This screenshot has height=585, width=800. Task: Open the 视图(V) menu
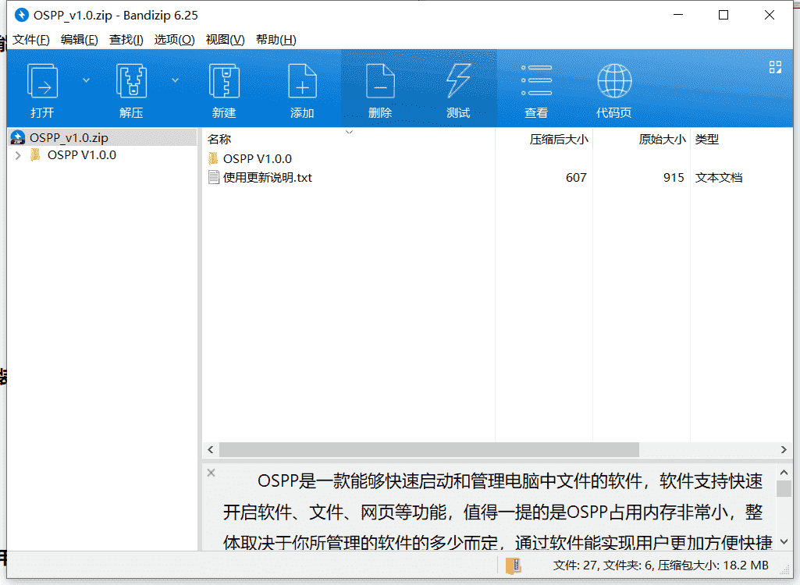(x=225, y=40)
